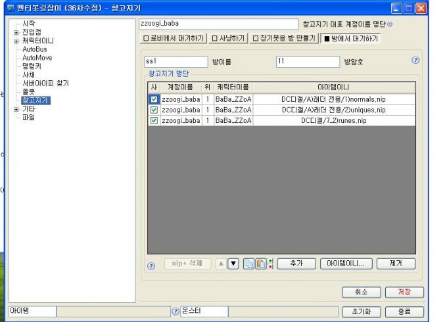Uncheck the first row's normals.nip checkbox
The width and height of the screenshot is (447, 322).
click(x=154, y=99)
